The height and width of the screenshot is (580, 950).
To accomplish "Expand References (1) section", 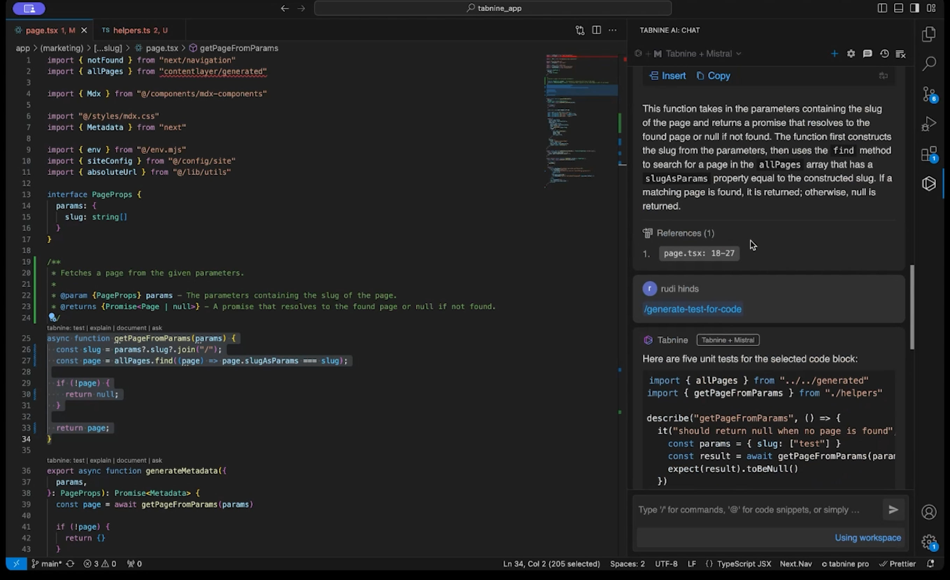I will pos(685,233).
